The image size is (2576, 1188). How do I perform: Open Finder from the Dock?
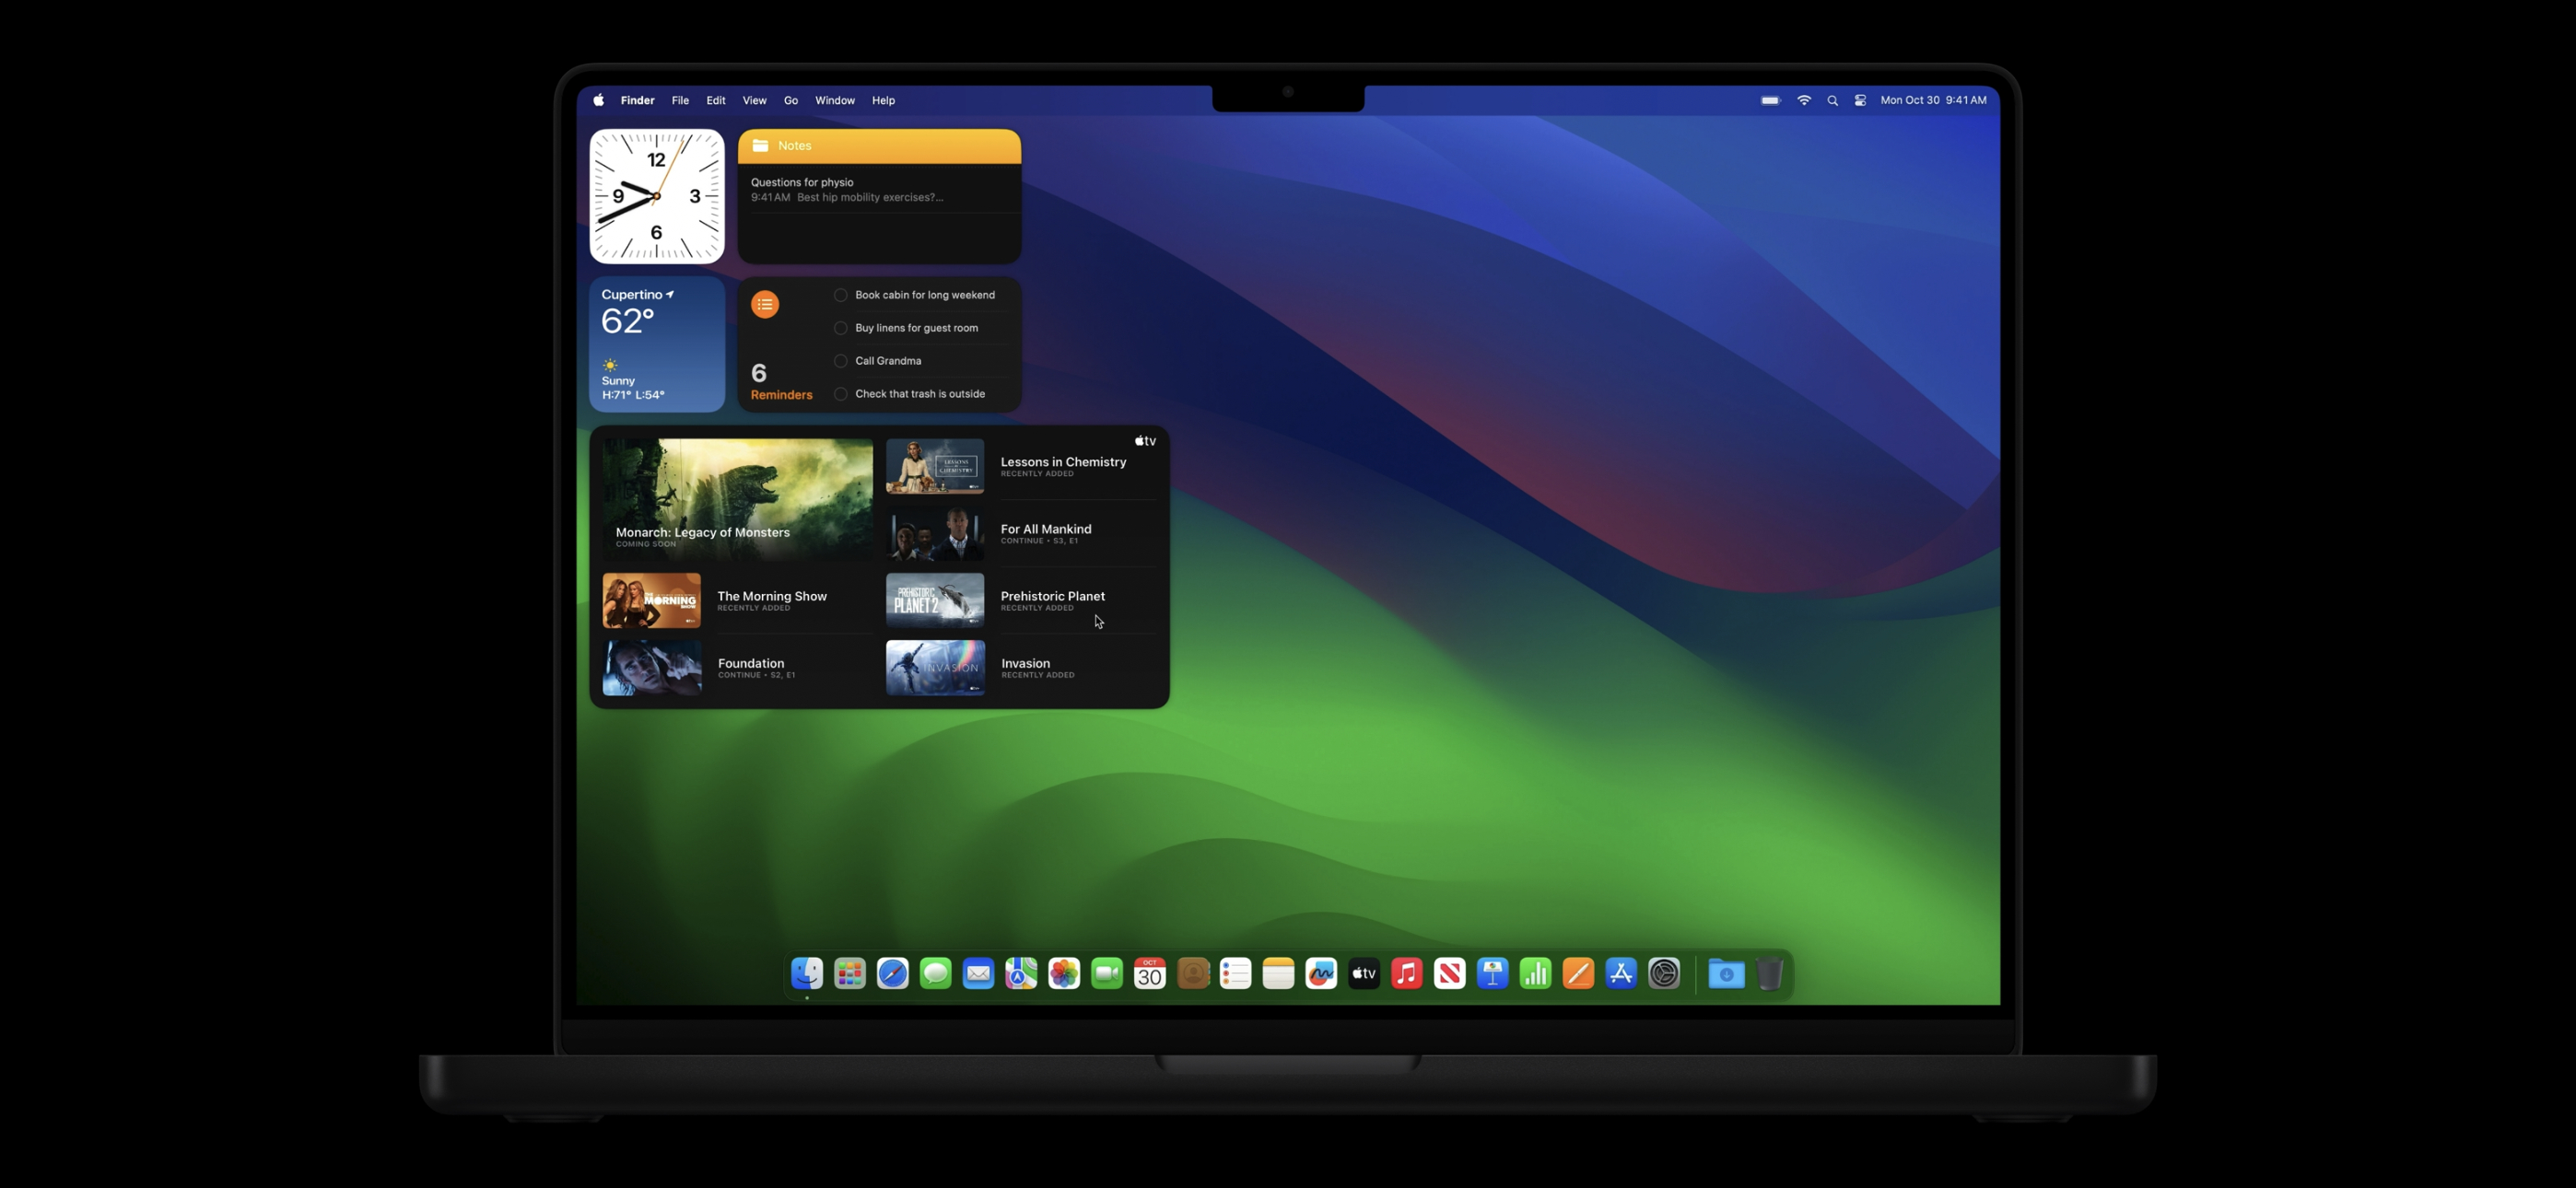click(x=807, y=973)
